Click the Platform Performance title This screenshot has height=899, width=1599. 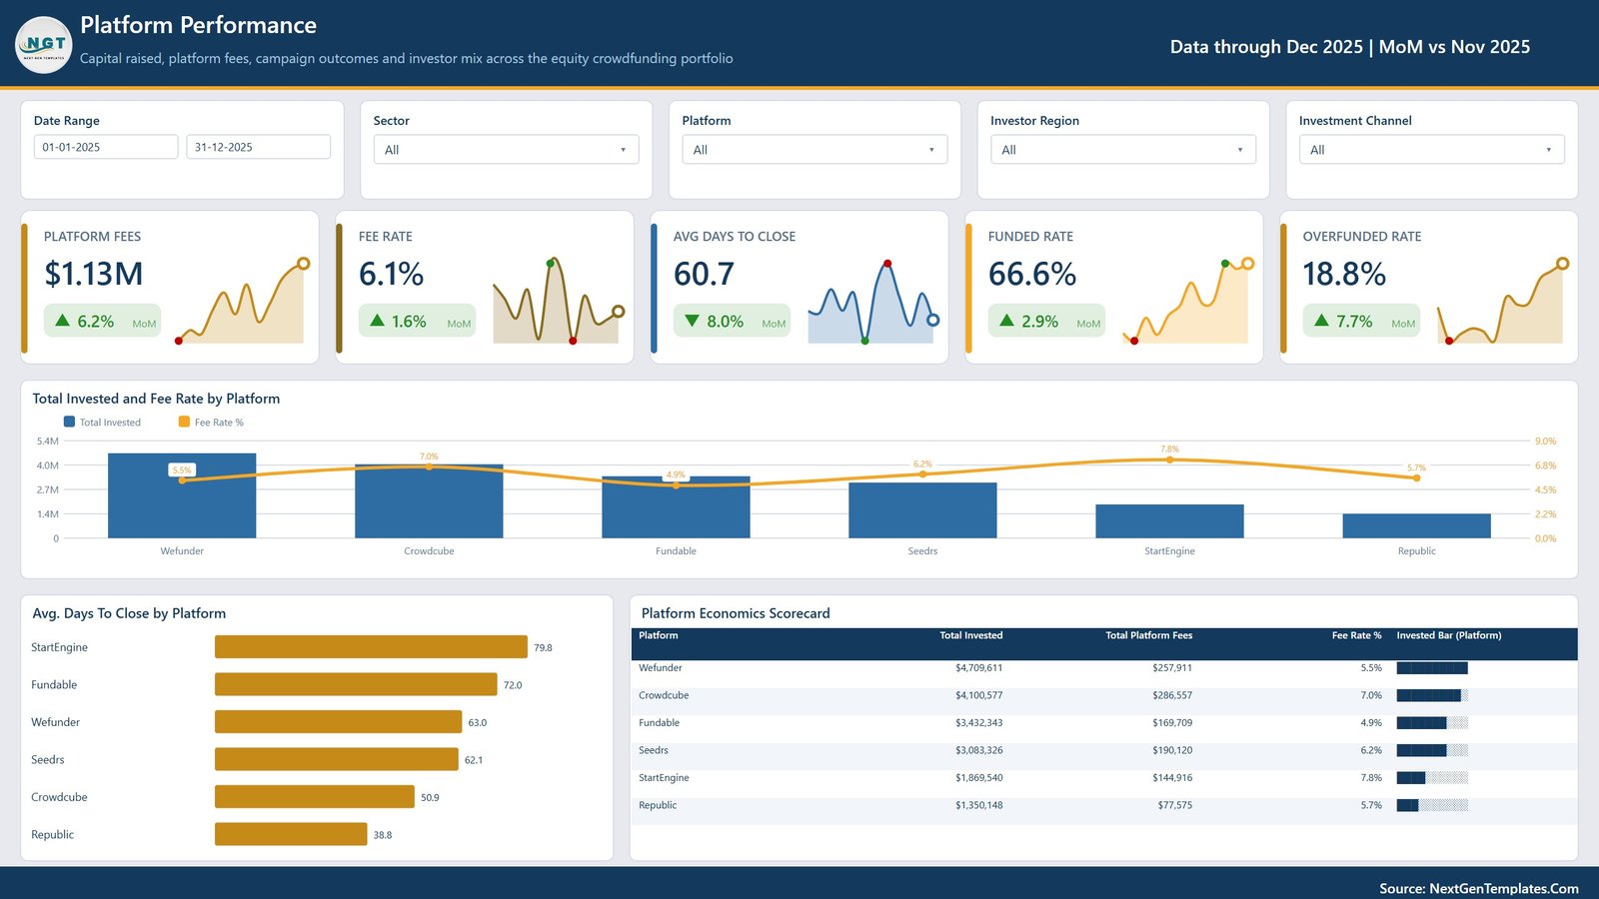pyautogui.click(x=198, y=25)
